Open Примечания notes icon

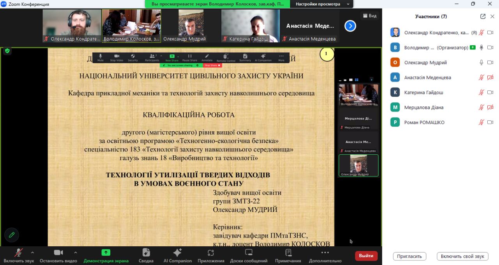[x=288, y=255]
